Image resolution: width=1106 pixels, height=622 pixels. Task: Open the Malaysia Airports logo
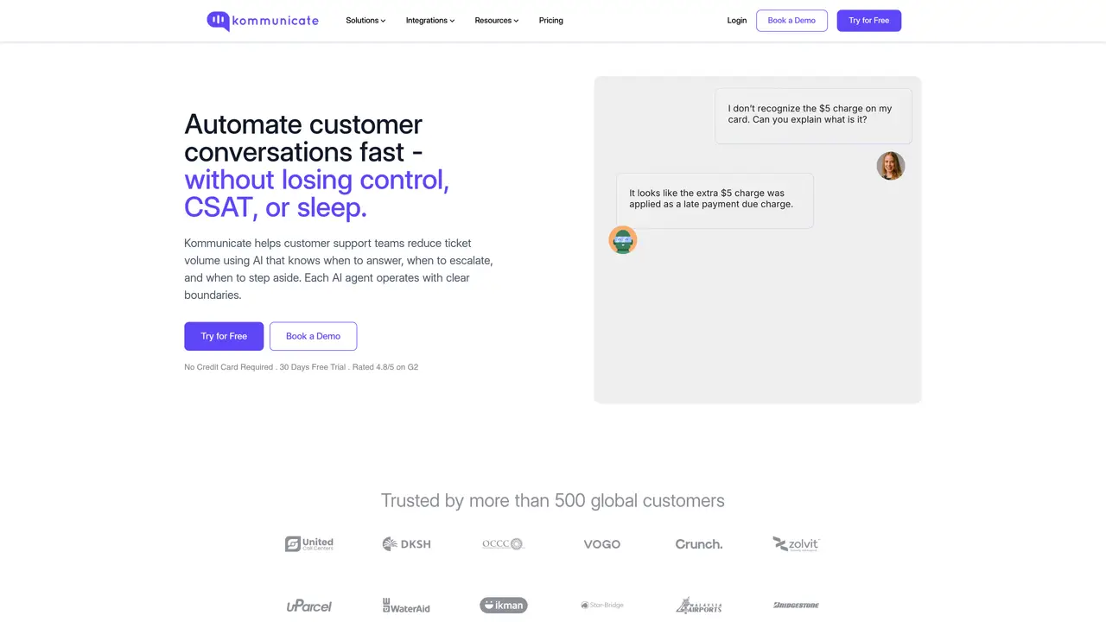pos(699,606)
